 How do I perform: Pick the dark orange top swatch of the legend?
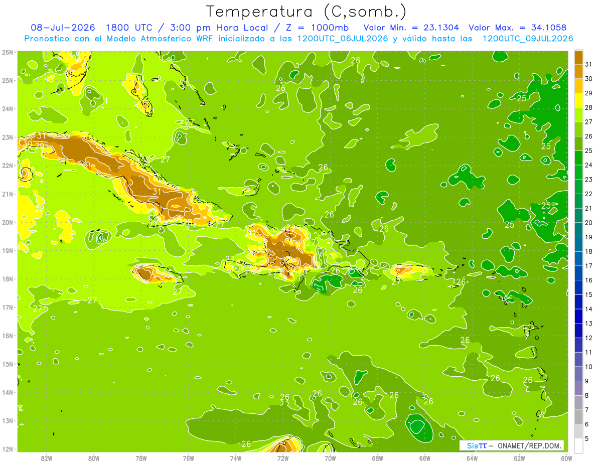coord(578,57)
